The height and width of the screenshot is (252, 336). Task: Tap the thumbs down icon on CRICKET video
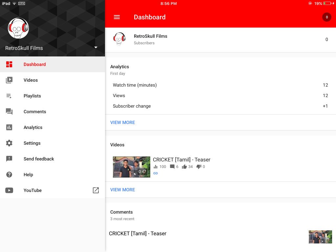pos(199,167)
